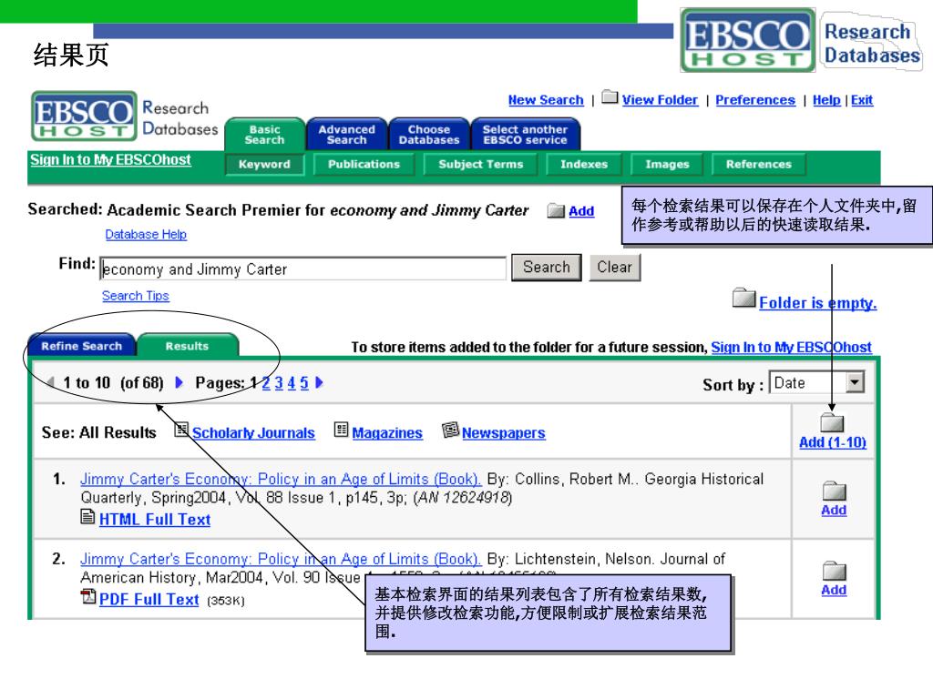Click into the Find search field

tap(302, 268)
